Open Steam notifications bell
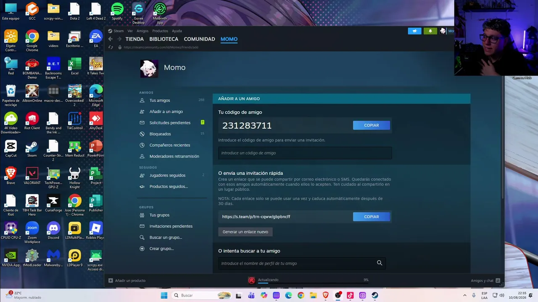Image resolution: width=538 pixels, height=302 pixels. point(430,31)
